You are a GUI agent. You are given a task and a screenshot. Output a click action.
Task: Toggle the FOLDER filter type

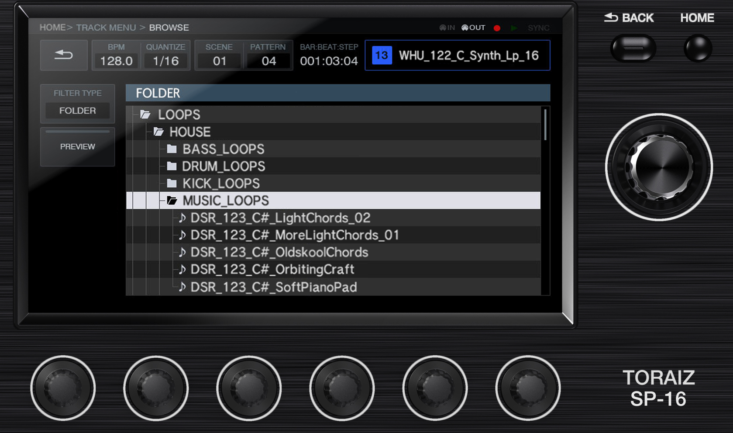(x=77, y=111)
